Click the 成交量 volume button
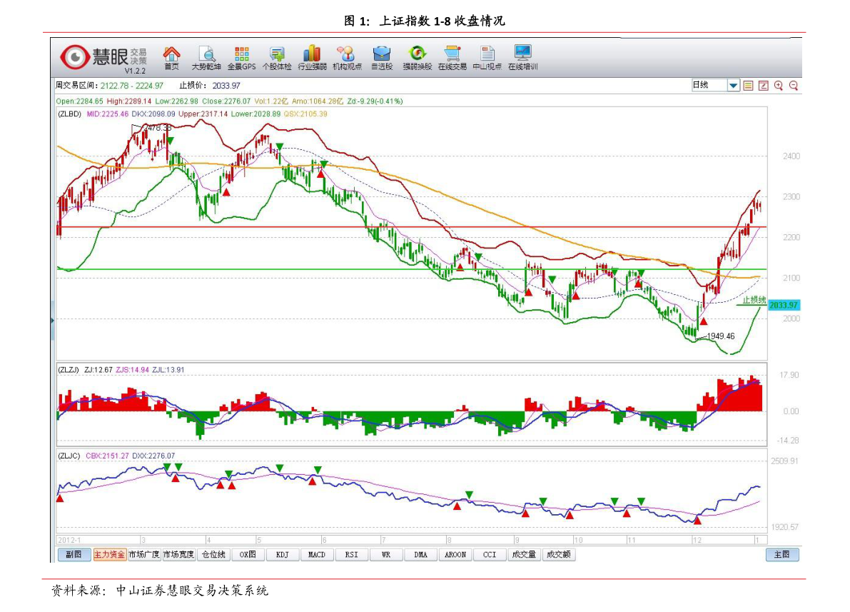The image size is (850, 612). click(524, 555)
